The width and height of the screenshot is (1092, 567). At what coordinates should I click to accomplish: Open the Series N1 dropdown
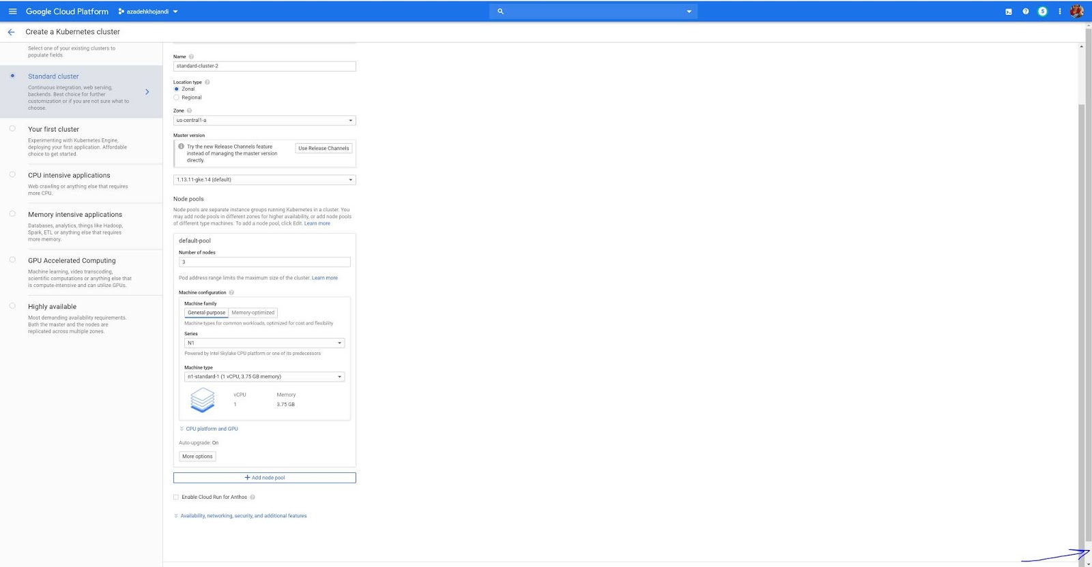tap(264, 343)
